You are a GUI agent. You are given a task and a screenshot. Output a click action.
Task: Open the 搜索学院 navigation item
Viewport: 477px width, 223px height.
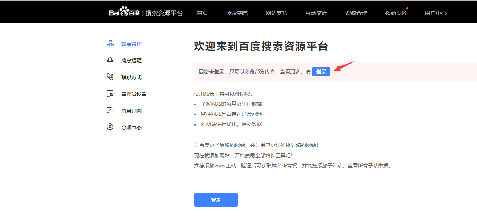click(x=236, y=13)
